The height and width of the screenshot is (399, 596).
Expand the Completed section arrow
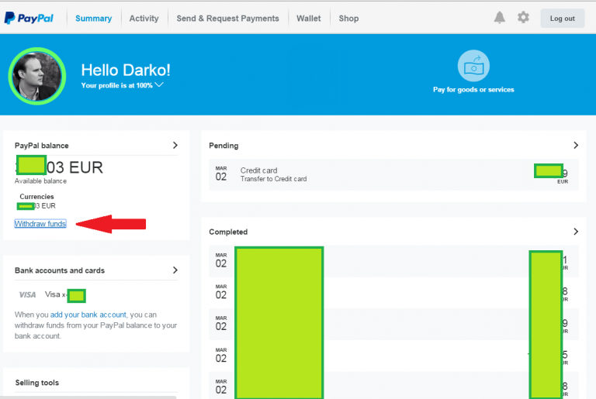pos(576,232)
